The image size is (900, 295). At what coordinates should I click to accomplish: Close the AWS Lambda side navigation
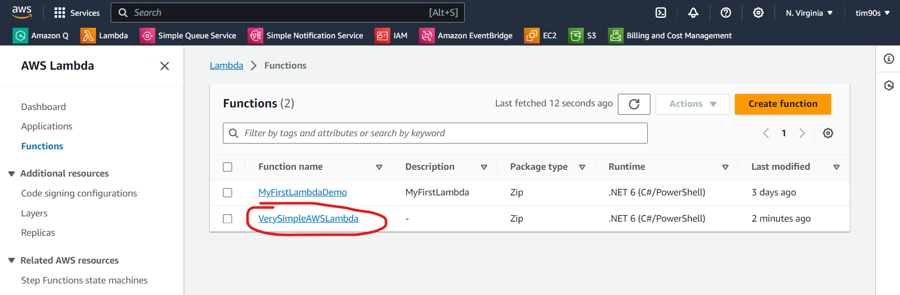pos(165,66)
